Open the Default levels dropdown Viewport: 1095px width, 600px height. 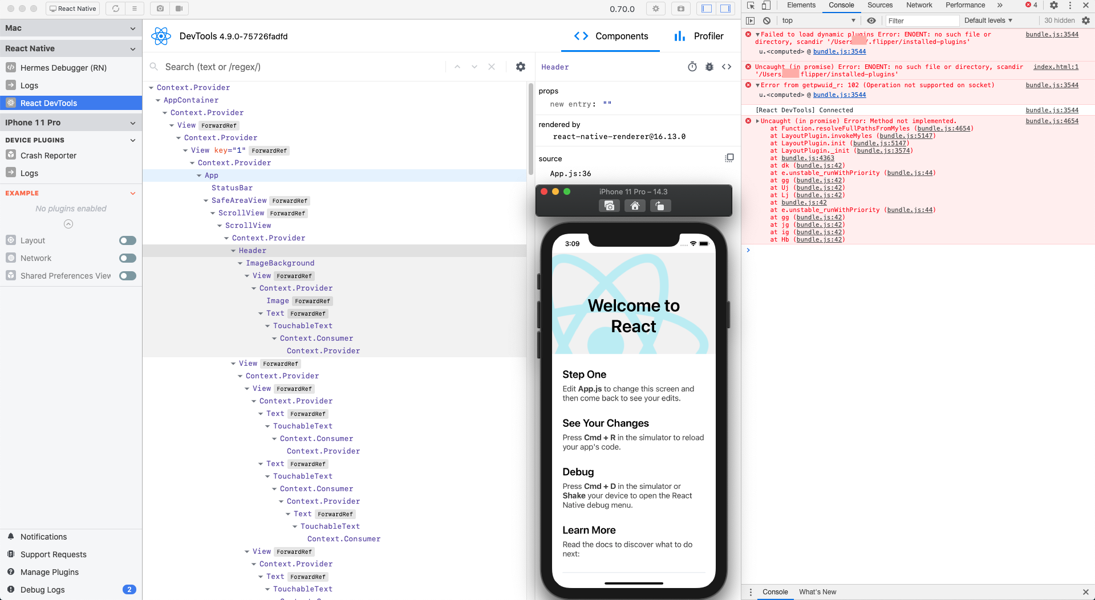point(988,21)
